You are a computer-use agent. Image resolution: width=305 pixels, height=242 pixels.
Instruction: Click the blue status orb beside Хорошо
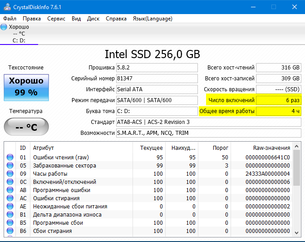4,27
